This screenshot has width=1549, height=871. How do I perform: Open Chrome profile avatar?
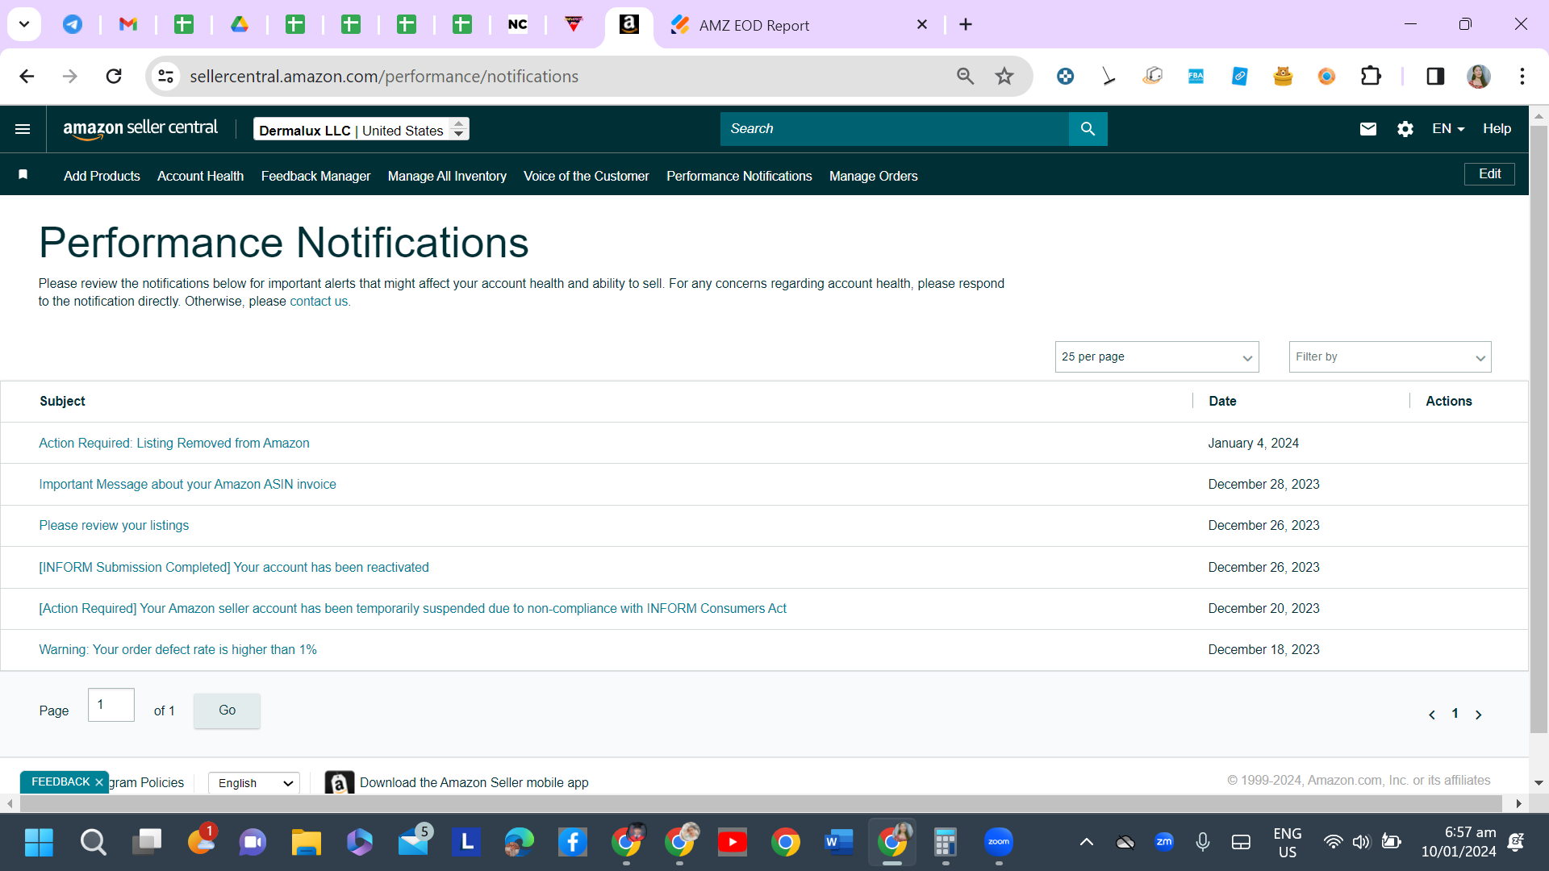(x=1479, y=77)
